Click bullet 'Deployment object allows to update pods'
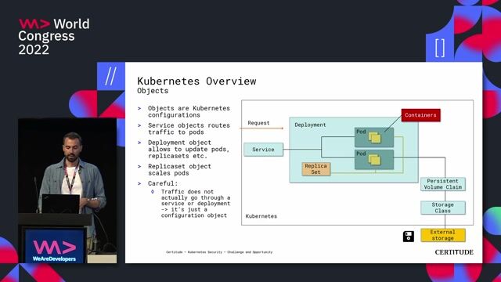 tap(189, 149)
